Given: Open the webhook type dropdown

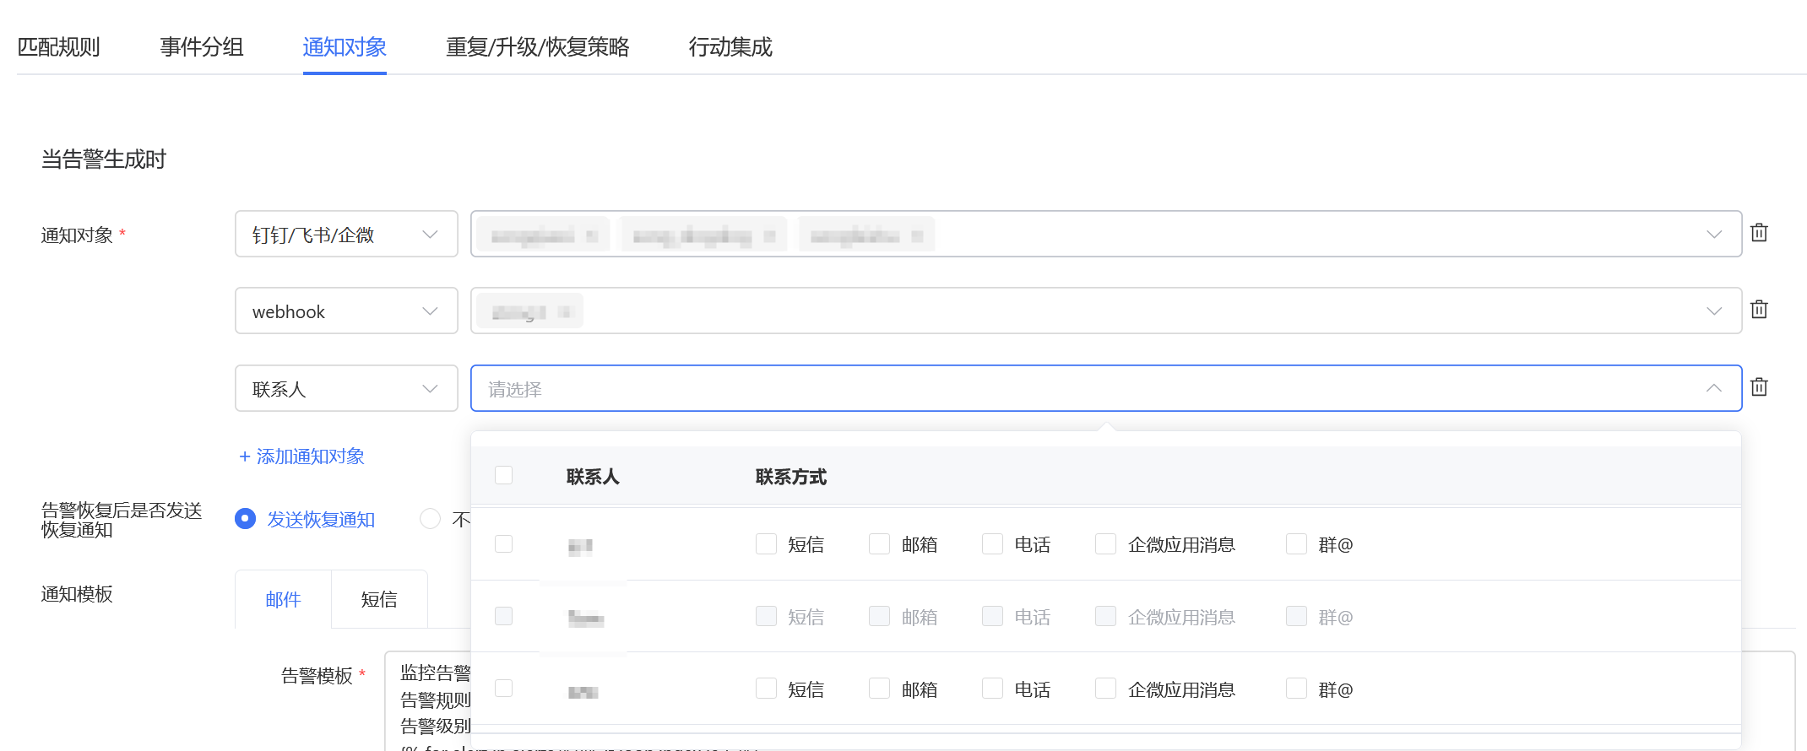Looking at the screenshot, I should pos(346,311).
